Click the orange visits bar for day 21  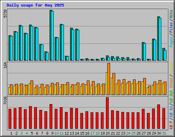coord(114,84)
